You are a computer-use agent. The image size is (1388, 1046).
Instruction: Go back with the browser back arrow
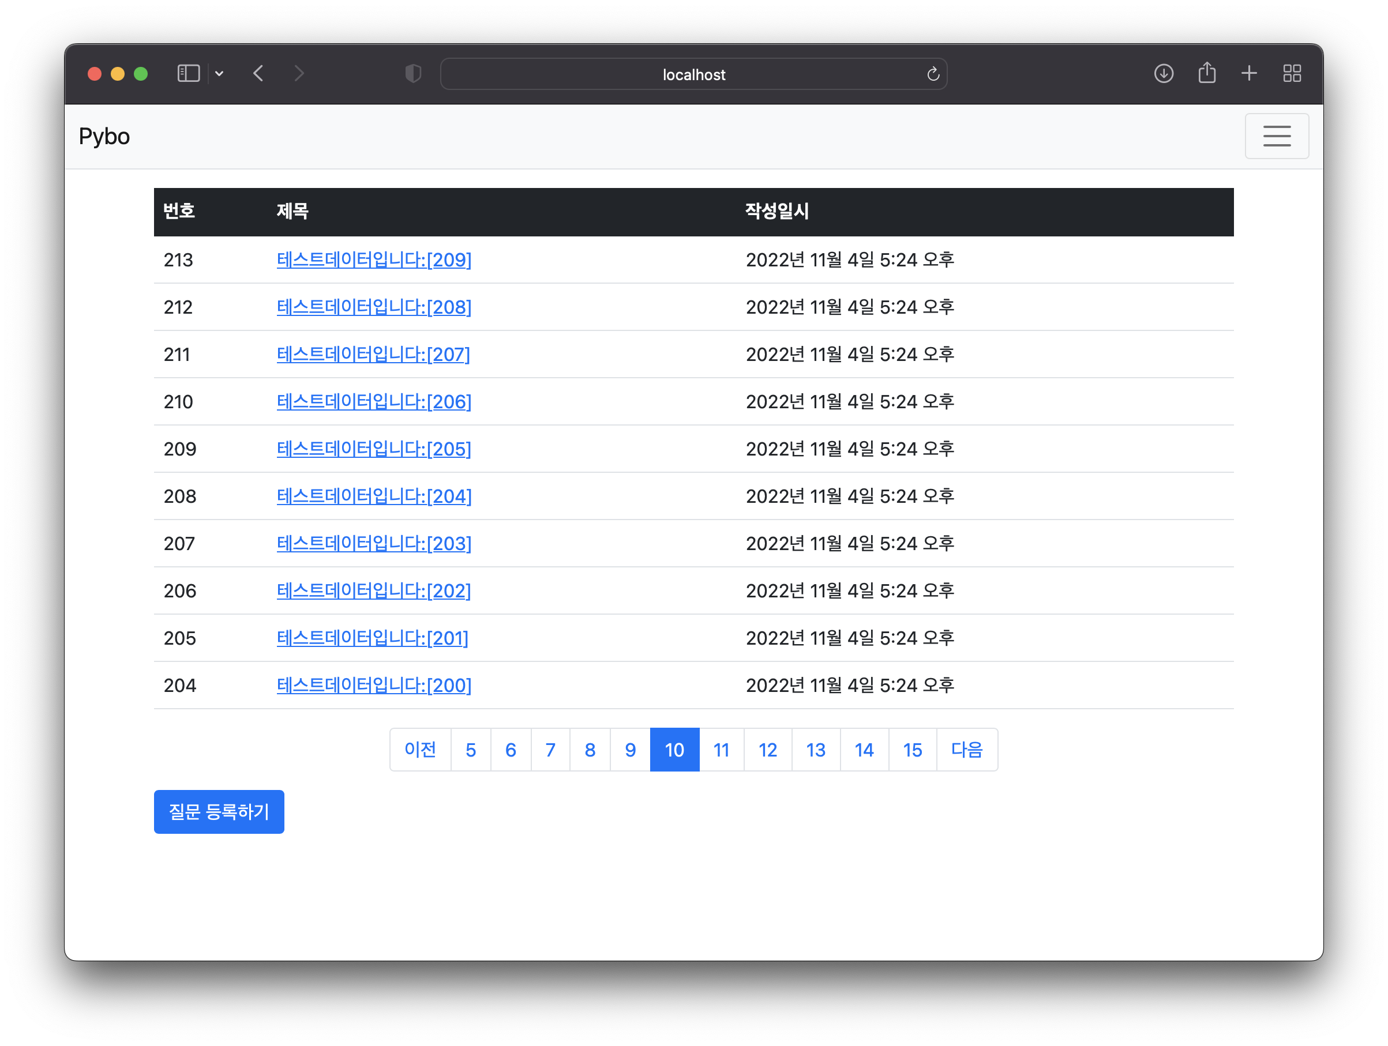point(258,74)
